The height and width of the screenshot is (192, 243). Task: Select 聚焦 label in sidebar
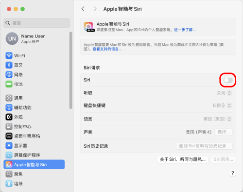pyautogui.click(x=18, y=174)
